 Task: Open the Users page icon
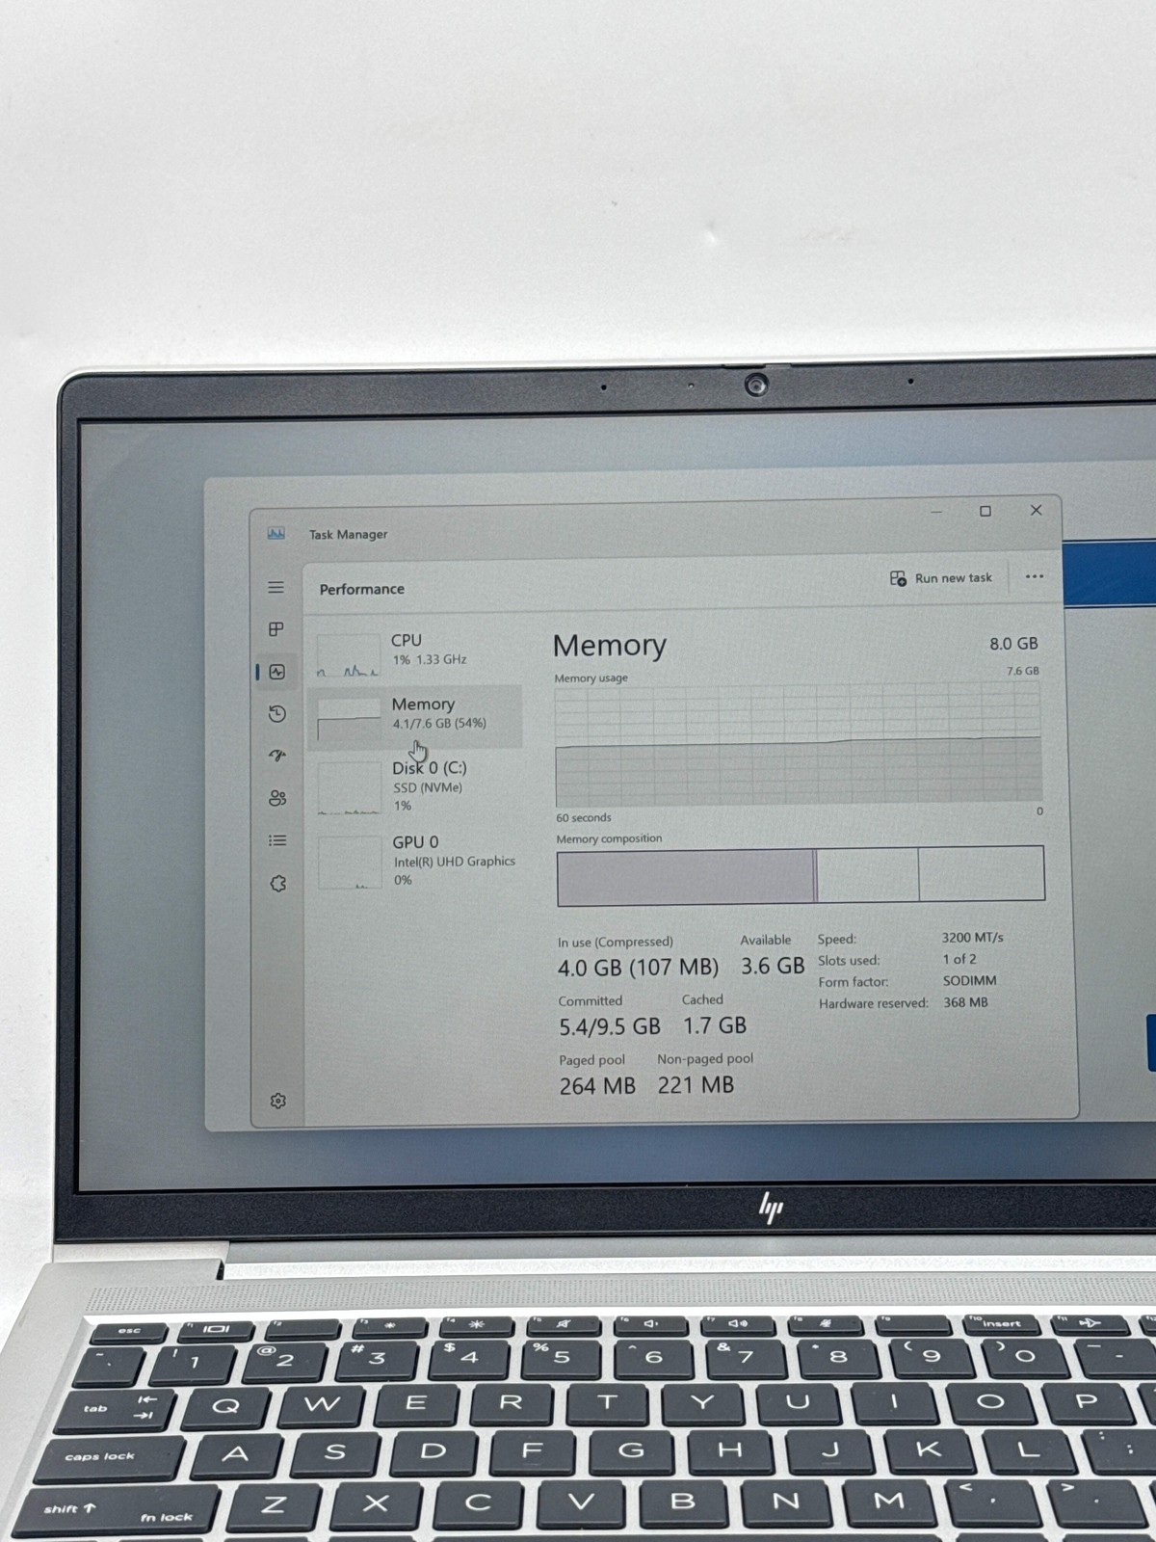coord(277,798)
